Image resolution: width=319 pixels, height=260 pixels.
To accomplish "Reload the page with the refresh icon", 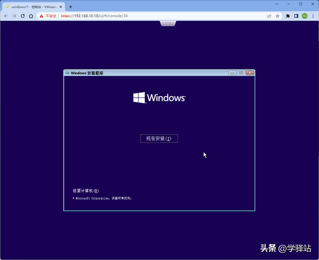I will [22, 16].
